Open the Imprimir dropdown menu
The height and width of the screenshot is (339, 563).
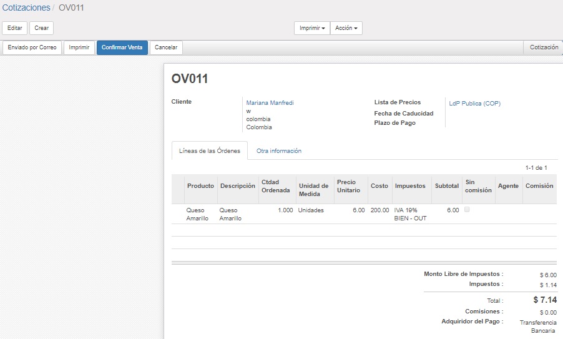(311, 28)
